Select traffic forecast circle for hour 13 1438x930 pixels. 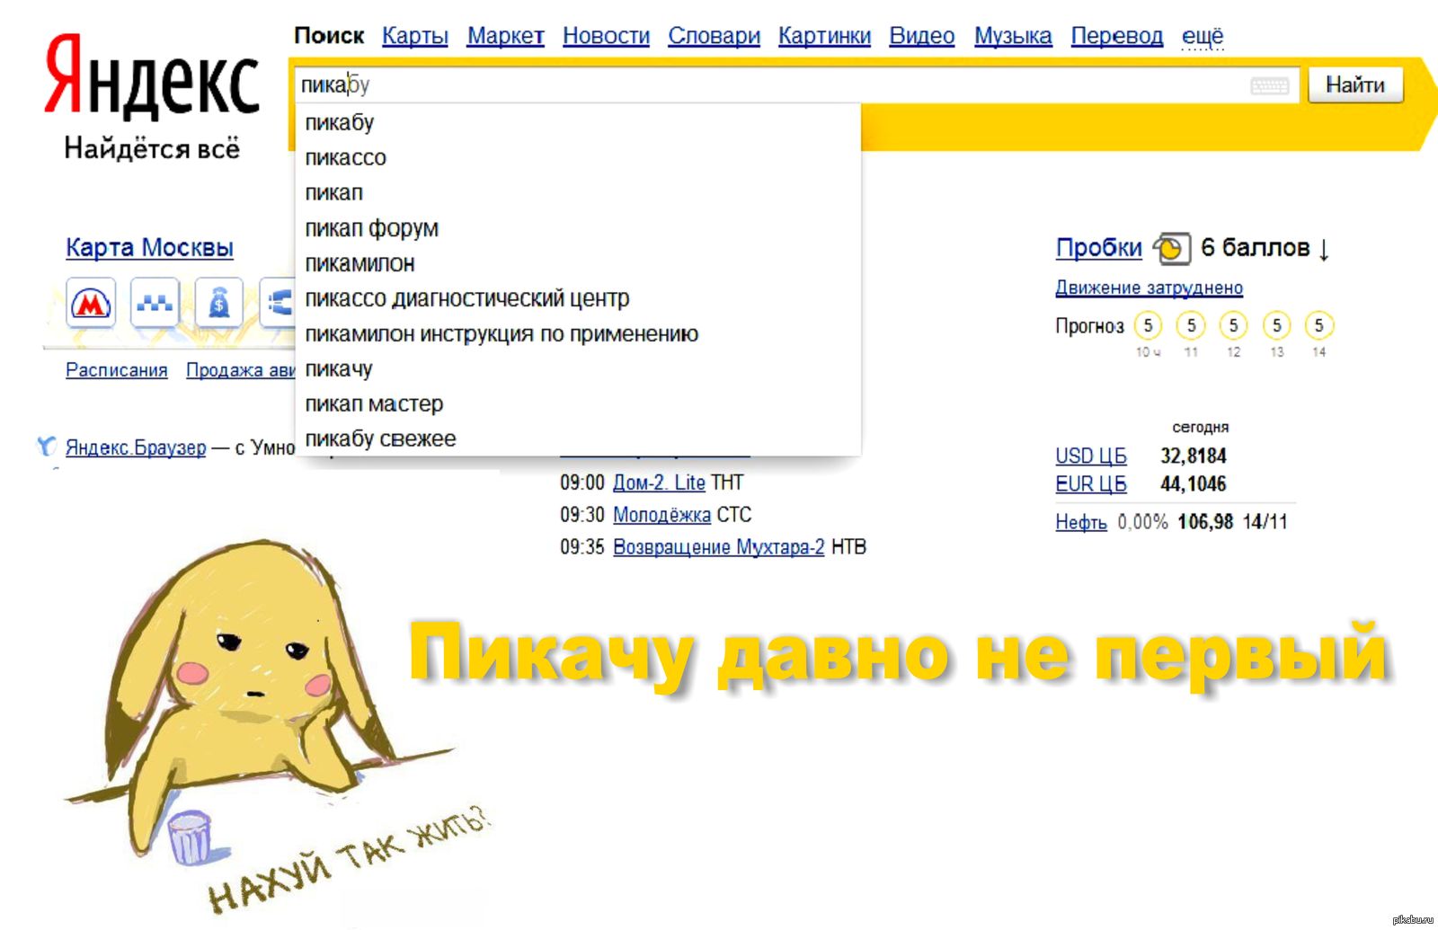point(1276,325)
